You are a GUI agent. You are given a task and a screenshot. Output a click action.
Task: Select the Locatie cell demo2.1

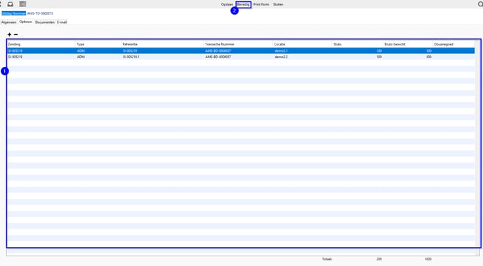click(281, 50)
